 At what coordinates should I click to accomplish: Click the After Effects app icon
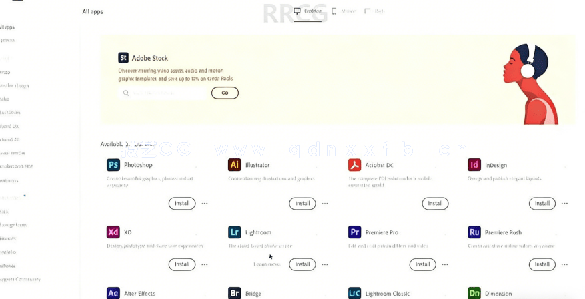coord(113,293)
